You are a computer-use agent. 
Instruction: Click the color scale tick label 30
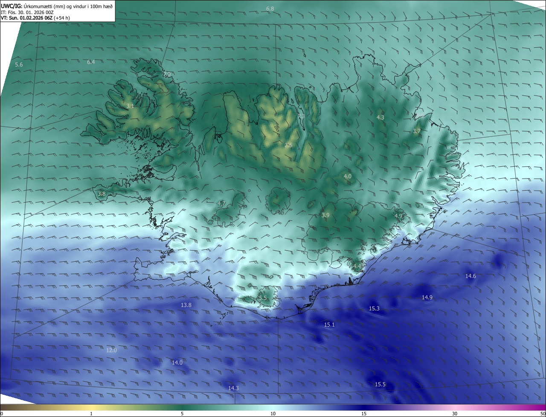[x=455, y=414]
